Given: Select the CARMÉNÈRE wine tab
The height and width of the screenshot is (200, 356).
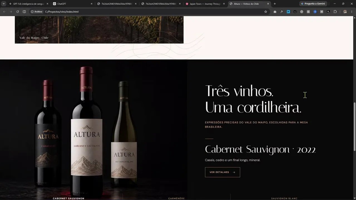Looking at the screenshot, I should 176,198.
